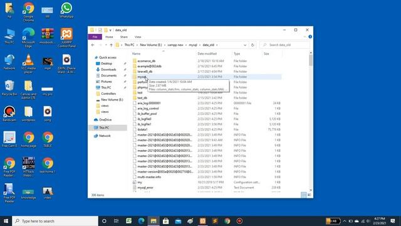The width and height of the screenshot is (401, 226).
Task: Open the Mail app in the taskbar
Action: point(178,221)
